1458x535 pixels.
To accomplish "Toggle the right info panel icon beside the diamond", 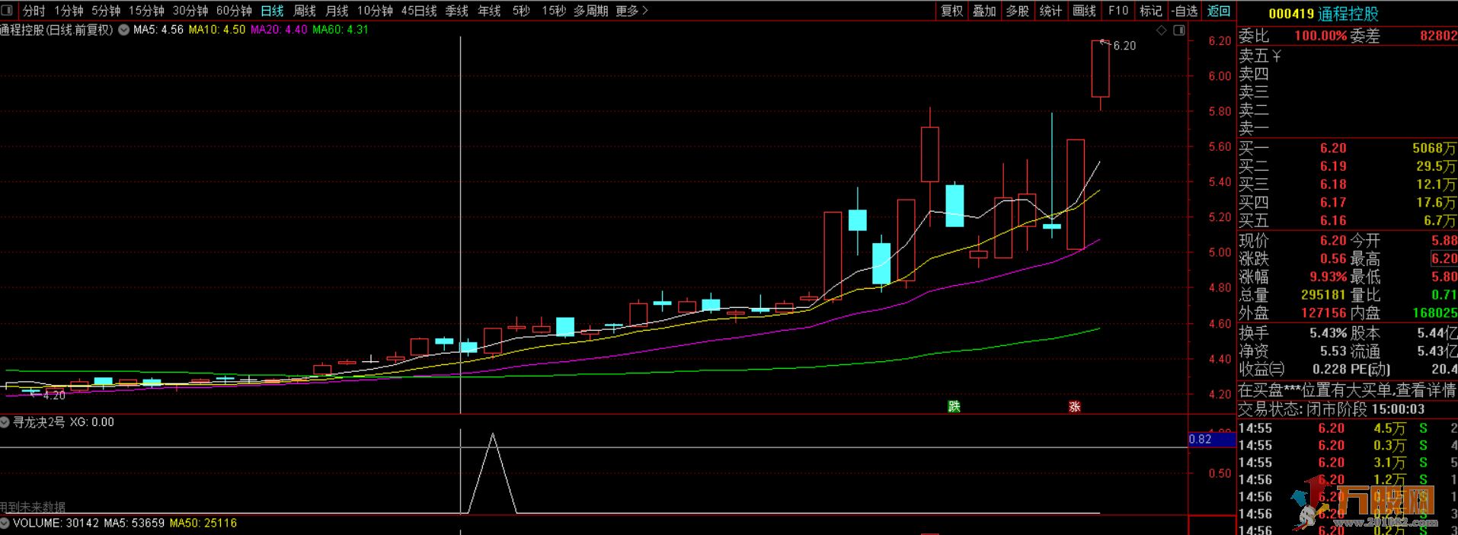I will pos(1179,30).
